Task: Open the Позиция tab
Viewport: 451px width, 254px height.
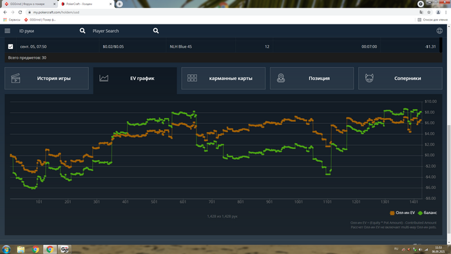Action: 312,78
